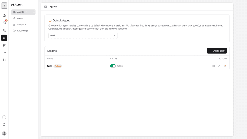Image resolution: width=247 pixels, height=139 pixels.
Task: Open Analytics in the AI Agent menu
Action: [23, 24]
